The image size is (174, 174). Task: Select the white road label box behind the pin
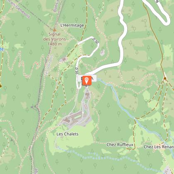click(x=87, y=78)
